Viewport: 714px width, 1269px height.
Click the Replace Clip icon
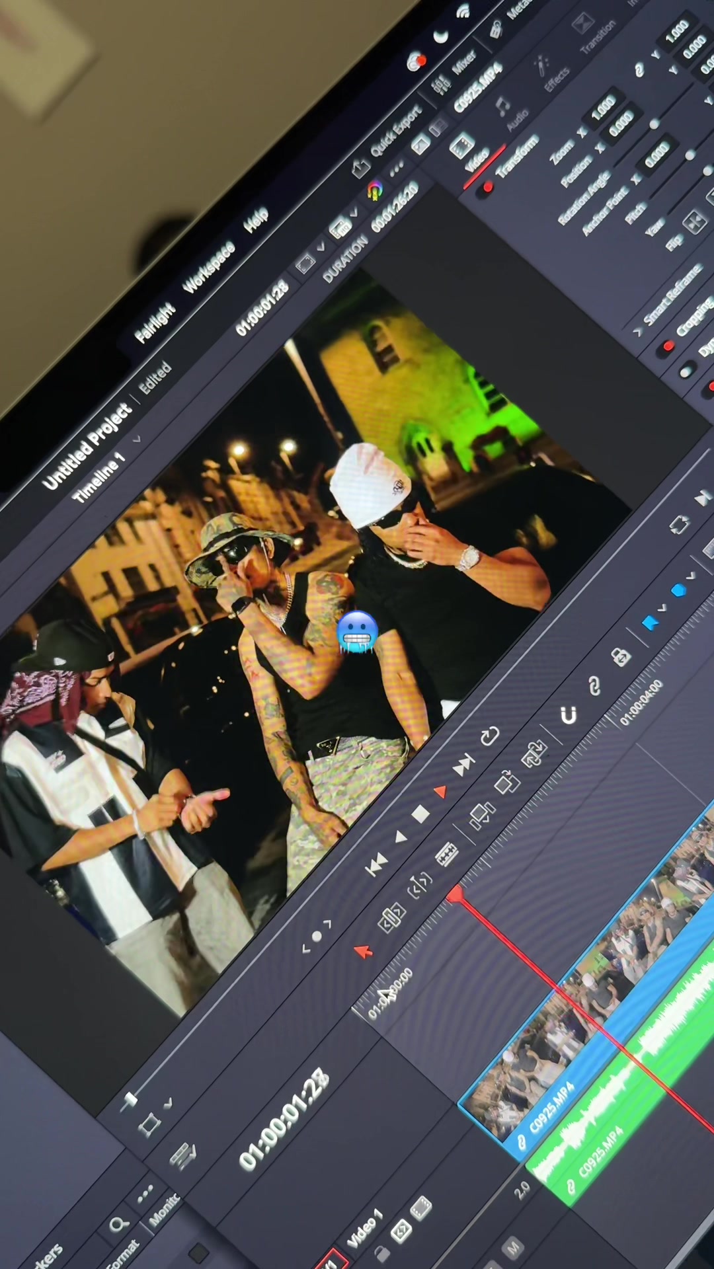pyautogui.click(x=534, y=753)
